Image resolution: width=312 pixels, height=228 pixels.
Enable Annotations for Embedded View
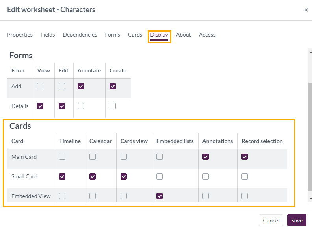point(206,196)
